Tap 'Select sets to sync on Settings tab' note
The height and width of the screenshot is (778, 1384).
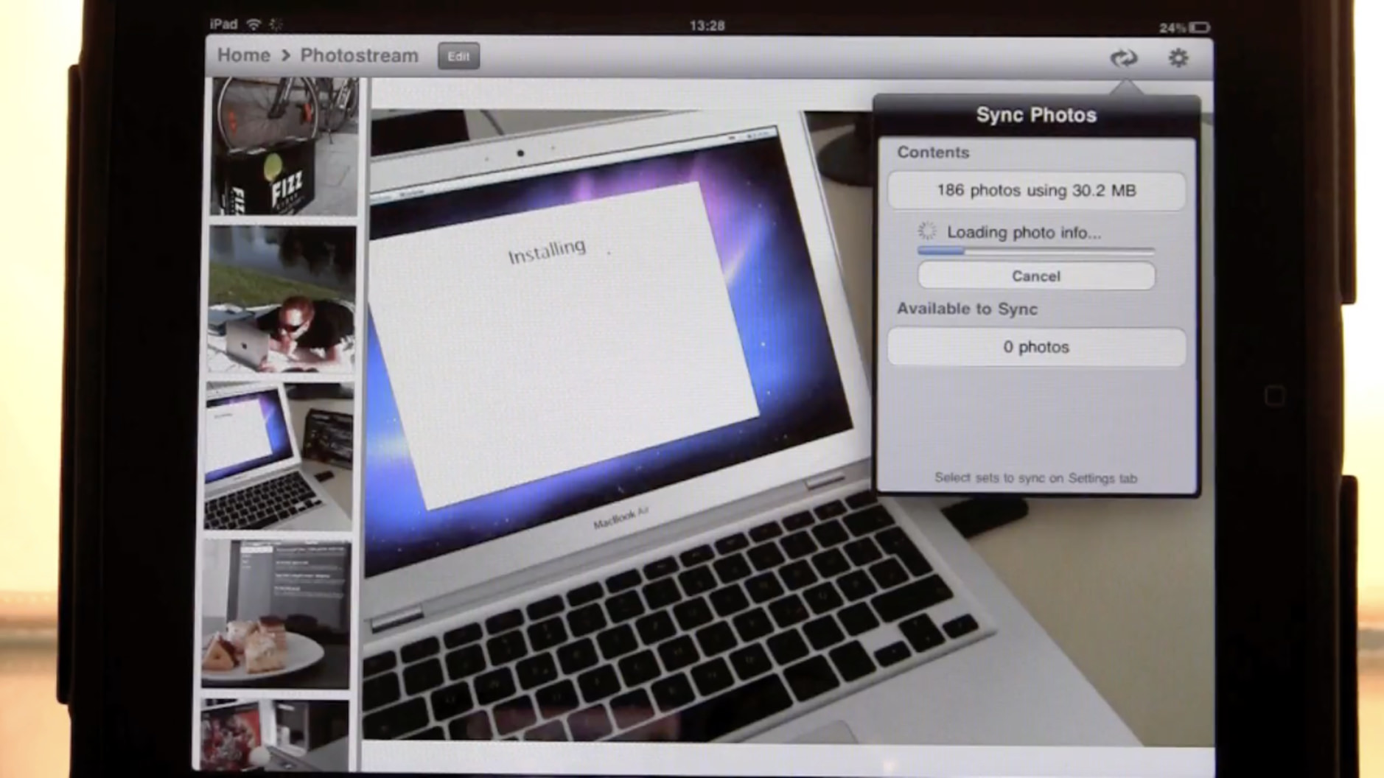[x=1035, y=477]
